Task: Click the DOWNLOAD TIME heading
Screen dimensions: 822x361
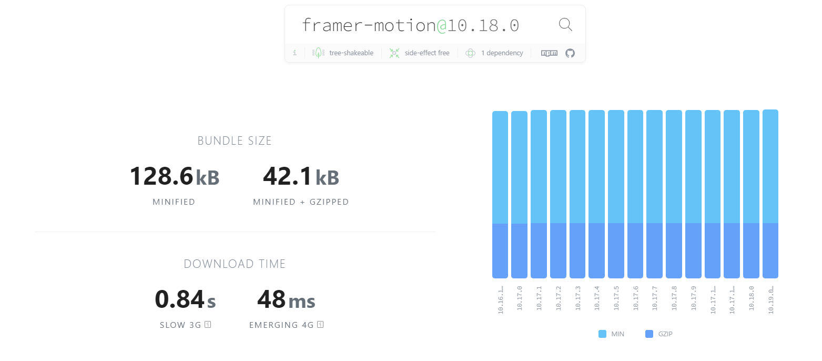Action: (235, 264)
